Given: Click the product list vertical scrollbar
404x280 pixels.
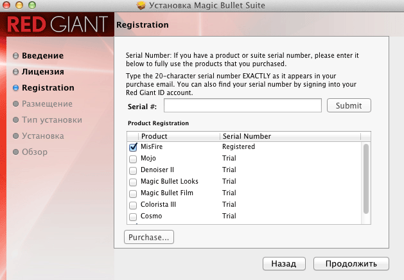Looking at the screenshot, I should (x=366, y=179).
